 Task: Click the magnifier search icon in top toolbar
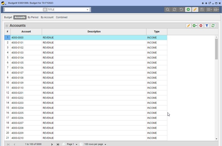[168, 10]
